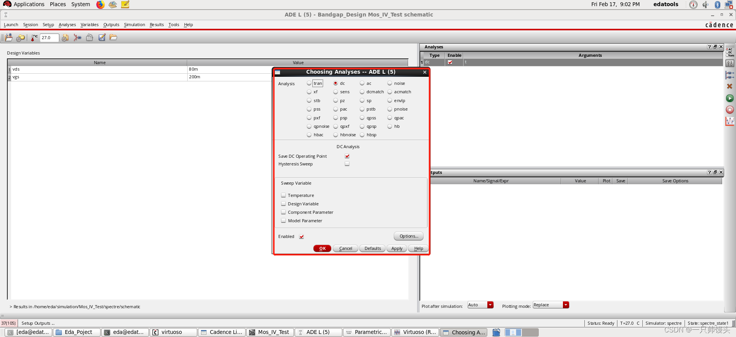This screenshot has height=337, width=736.
Task: Select the ac analysis radio button
Action: coord(362,83)
